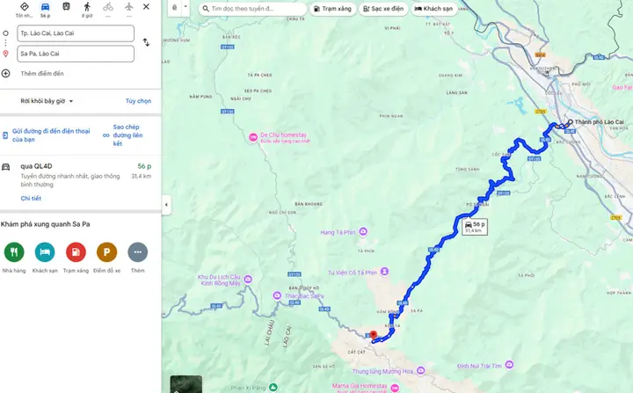Viewport: 633px width, 393px height.
Task: Add a stop with Thêm điểm đến
Action: pos(42,73)
